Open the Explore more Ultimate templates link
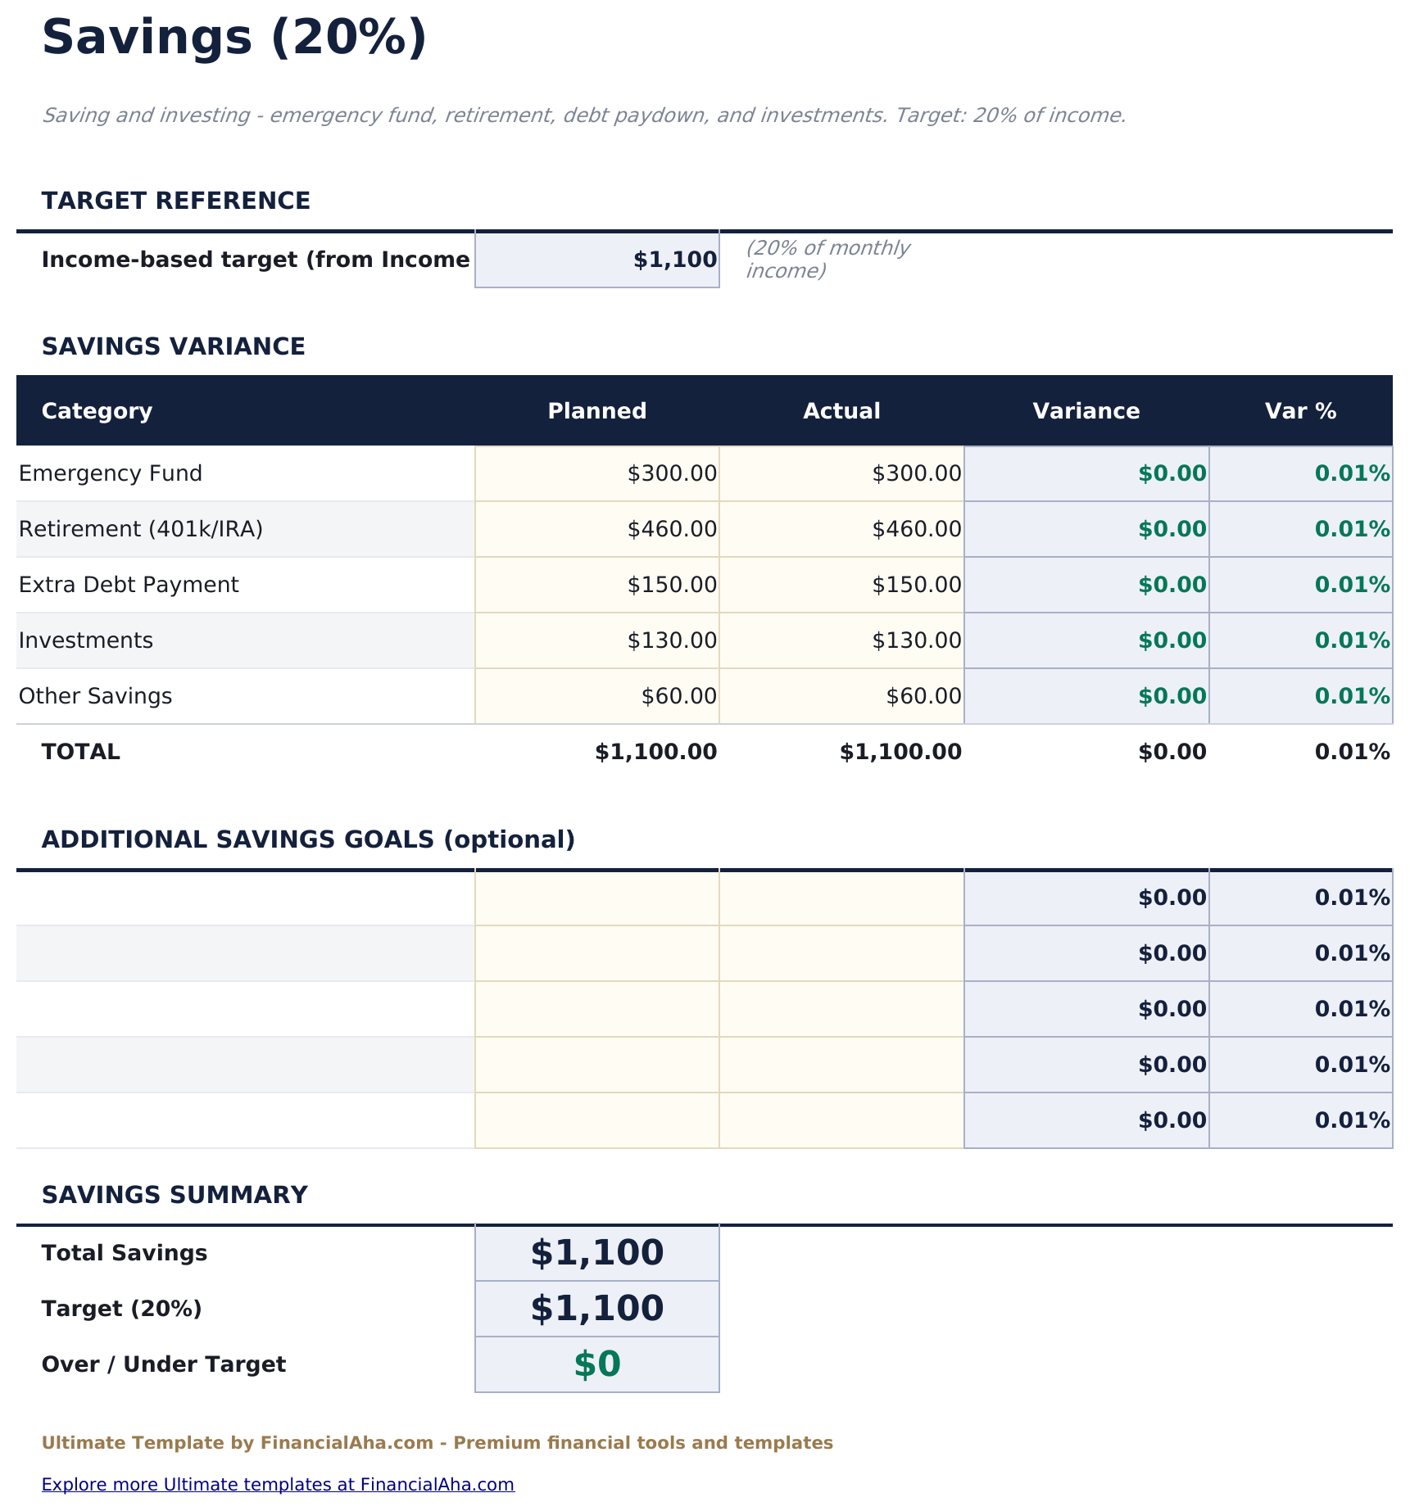Viewport: 1410px width, 1511px height. [279, 1483]
